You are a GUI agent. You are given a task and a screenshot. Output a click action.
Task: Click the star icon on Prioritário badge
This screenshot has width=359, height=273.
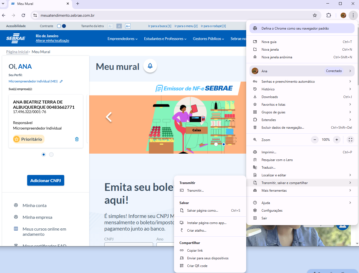(x=16, y=139)
